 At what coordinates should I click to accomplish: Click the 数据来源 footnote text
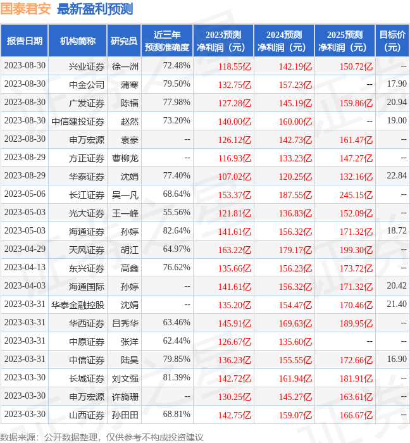[102, 437]
